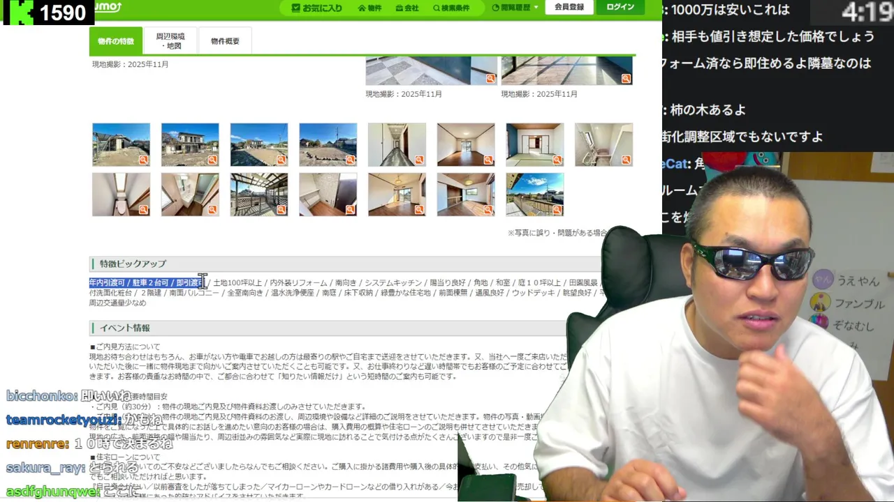Click the 温水洗浄便座 feature text

pos(292,293)
